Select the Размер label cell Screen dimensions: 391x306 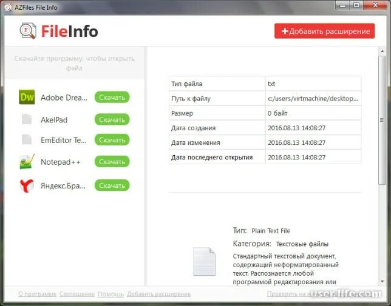point(217,113)
